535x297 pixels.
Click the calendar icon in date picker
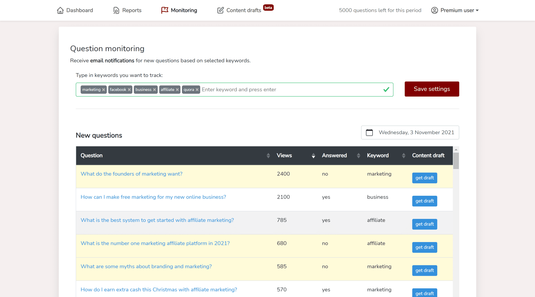coord(369,132)
